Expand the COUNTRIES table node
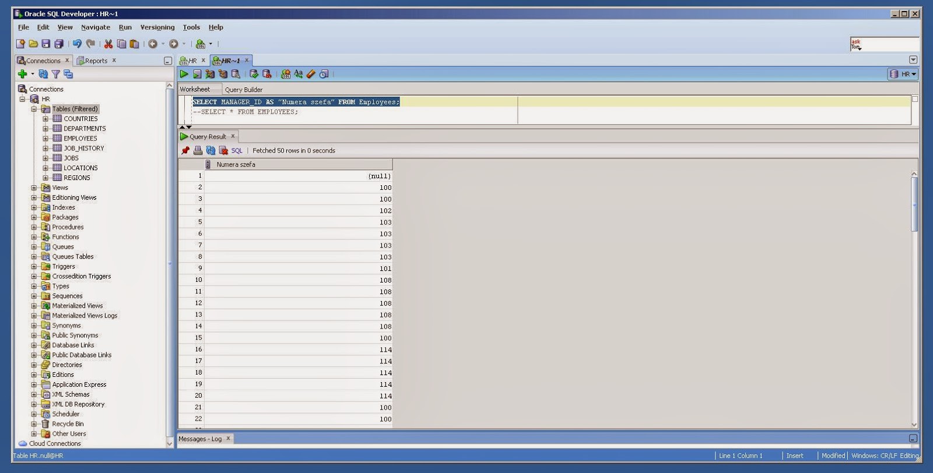933x473 pixels. pyautogui.click(x=45, y=119)
